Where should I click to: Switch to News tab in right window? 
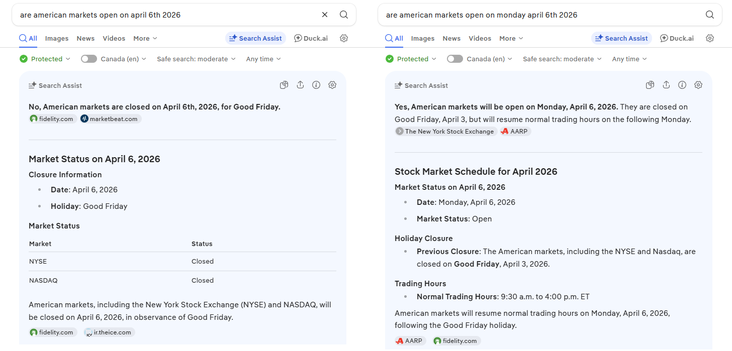pyautogui.click(x=451, y=38)
